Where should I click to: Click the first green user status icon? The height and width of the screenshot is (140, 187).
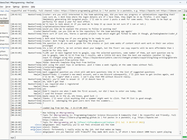pyautogui.click(x=183, y=15)
